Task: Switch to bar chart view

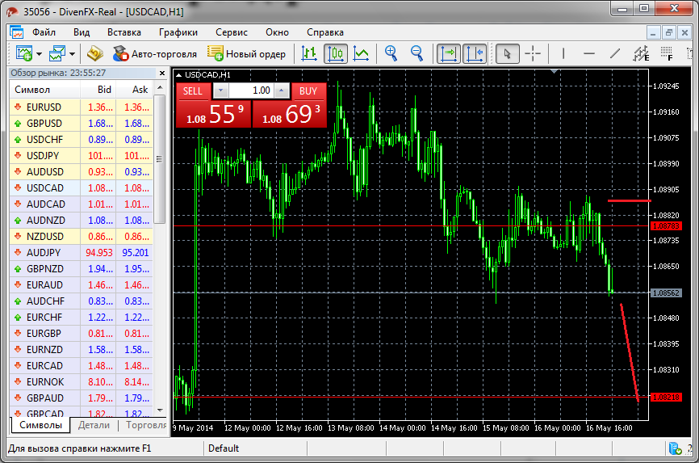Action: click(309, 53)
